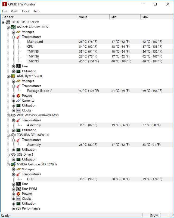Select the GPU temperature row
The width and height of the screenshot is (174, 218).
pos(100,179)
